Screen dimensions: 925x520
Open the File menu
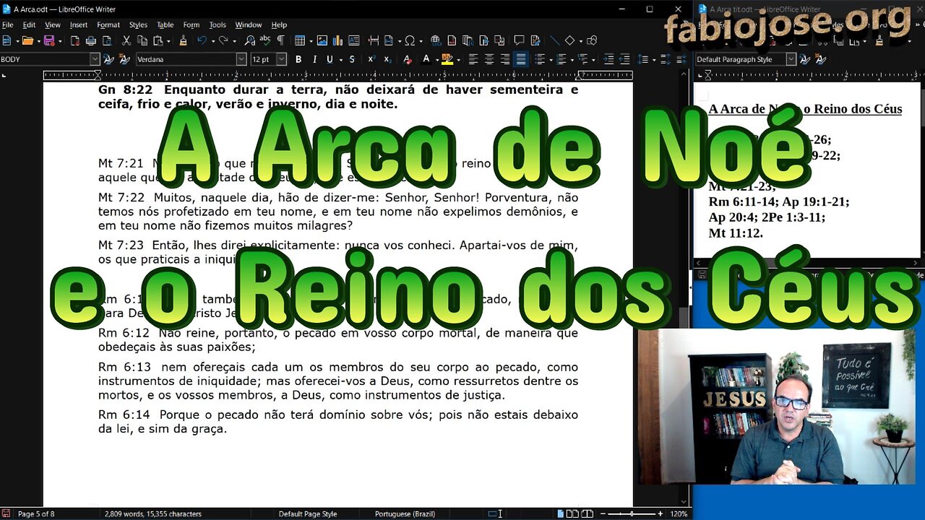(7, 25)
